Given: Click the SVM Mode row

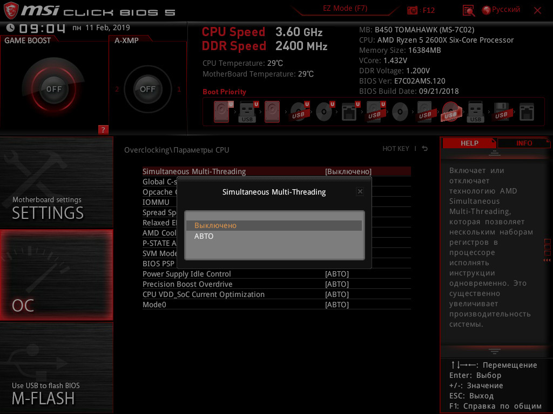Looking at the screenshot, I should [160, 253].
